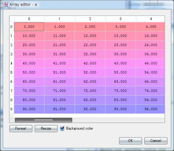Select the cell containing 71.000
This screenshot has width=174, height=151.
pyautogui.click(x=60, y=91)
